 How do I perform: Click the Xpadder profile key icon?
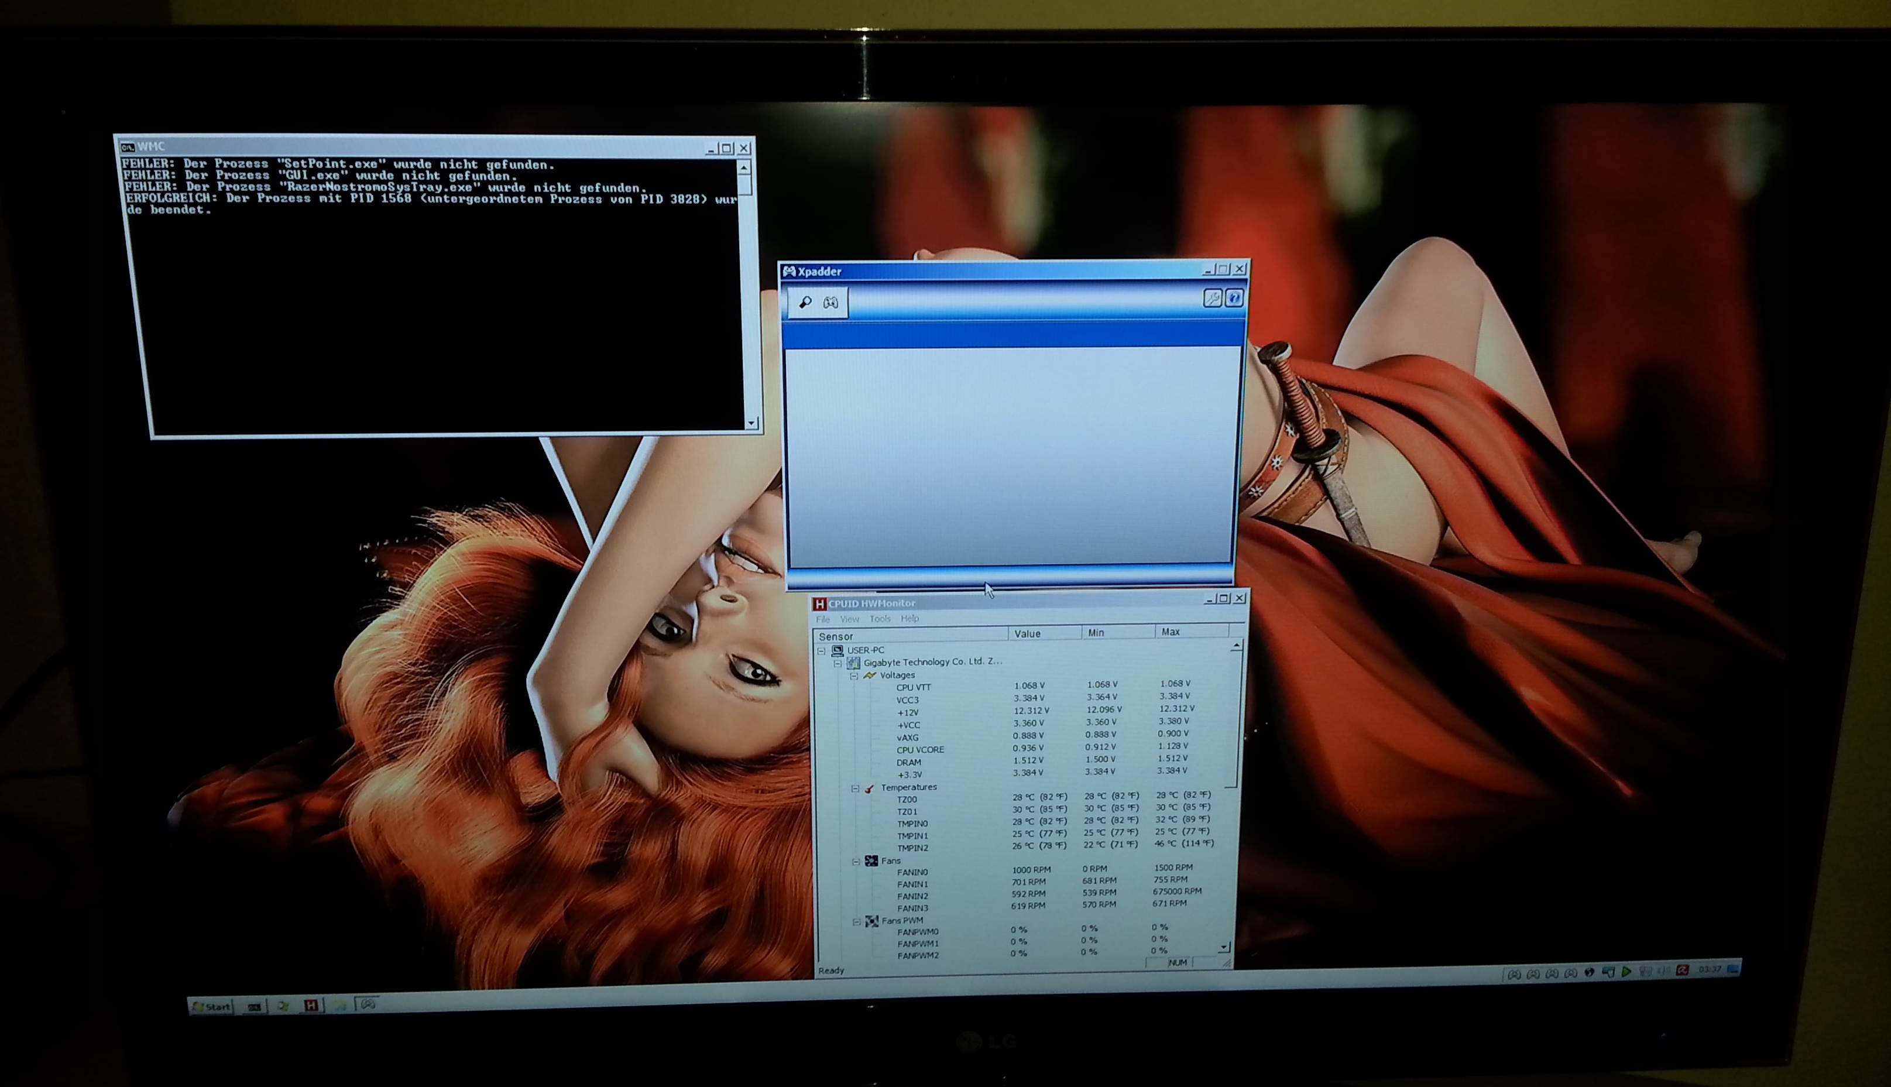point(805,303)
